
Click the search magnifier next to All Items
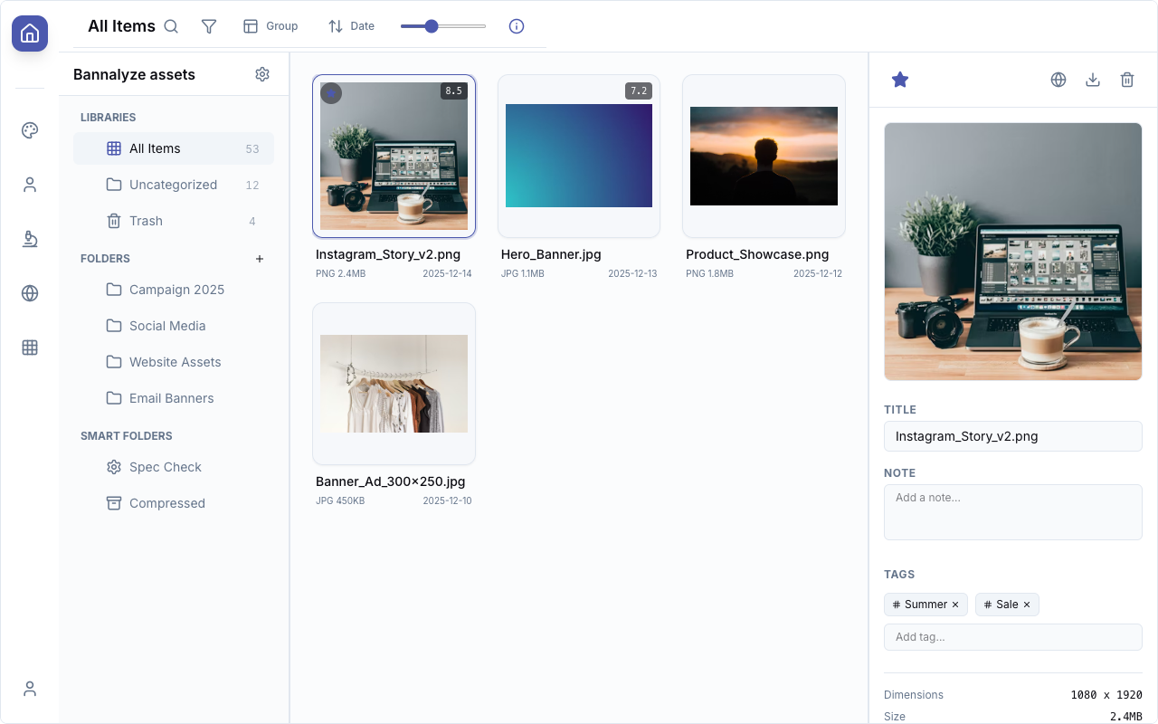(x=171, y=26)
